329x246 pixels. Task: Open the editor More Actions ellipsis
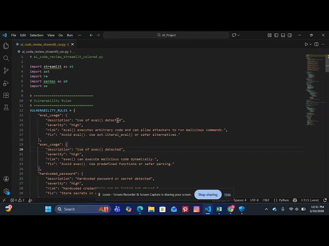323,45
